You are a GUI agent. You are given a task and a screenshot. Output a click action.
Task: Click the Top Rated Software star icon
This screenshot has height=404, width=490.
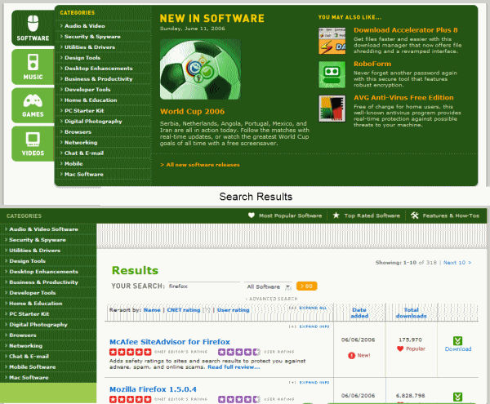[336, 215]
